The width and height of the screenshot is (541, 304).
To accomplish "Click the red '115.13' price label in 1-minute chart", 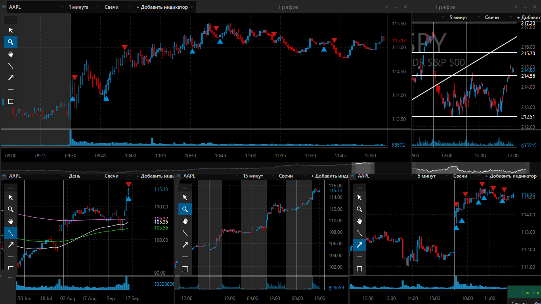I will (399, 41).
